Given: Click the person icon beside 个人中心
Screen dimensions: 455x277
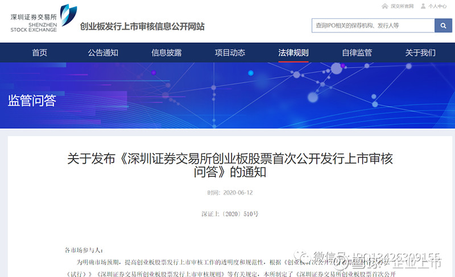Looking at the screenshot, I should click(x=423, y=6).
